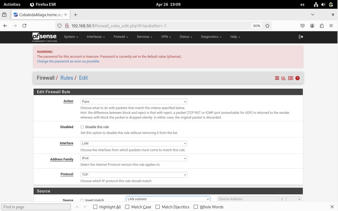Click the Source Address input field

click(x=248, y=199)
